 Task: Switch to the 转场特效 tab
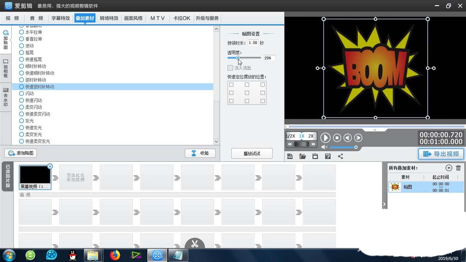109,18
